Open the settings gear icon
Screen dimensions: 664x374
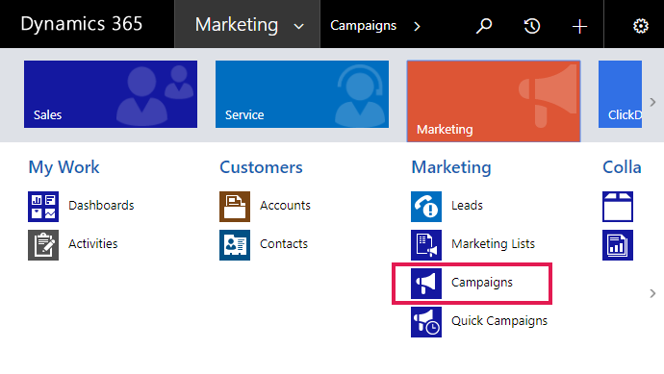point(640,26)
